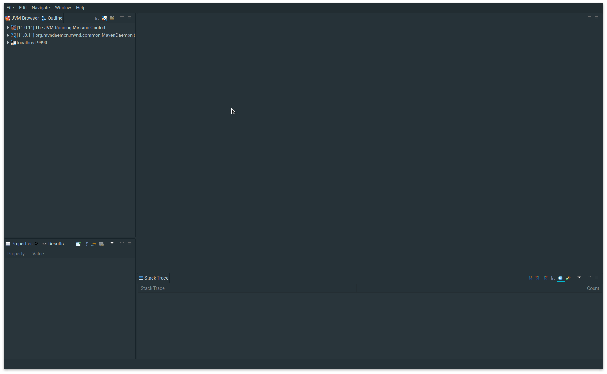Image resolution: width=607 pixels, height=374 pixels.
Task: Expand the MavenDaemon JVM tree node
Action: (8, 35)
